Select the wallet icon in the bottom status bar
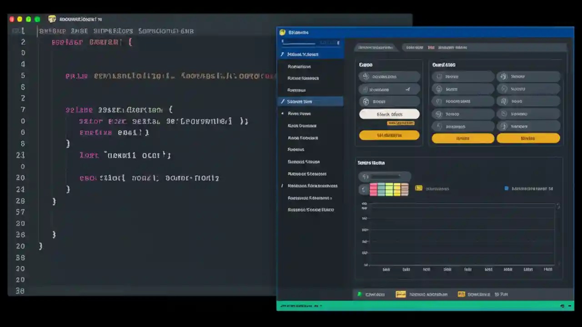This screenshot has width=582, height=327. (401, 294)
